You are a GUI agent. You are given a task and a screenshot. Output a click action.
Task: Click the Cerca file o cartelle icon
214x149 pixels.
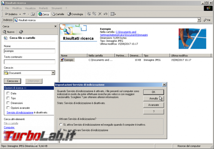pyautogui.click(x=6, y=38)
